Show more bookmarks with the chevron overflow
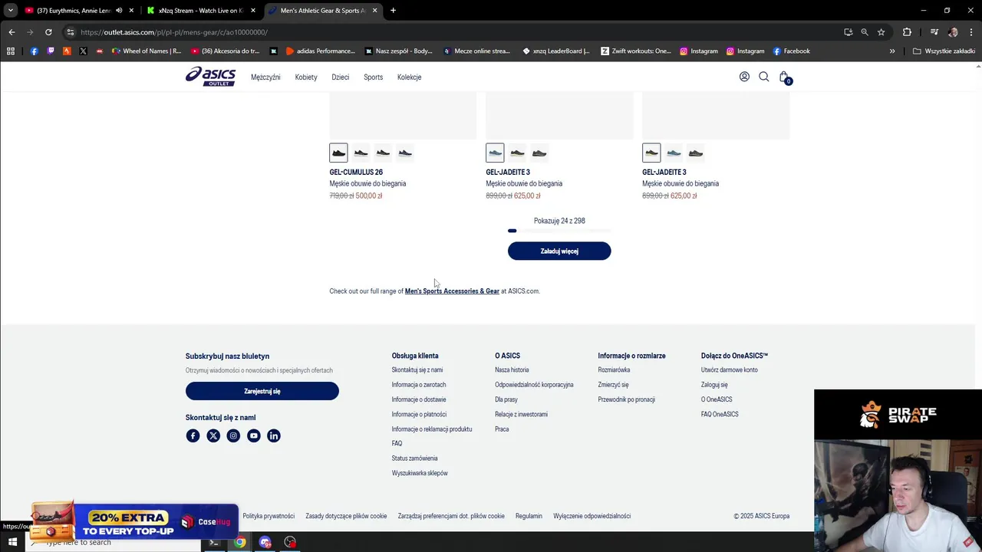This screenshot has width=982, height=552. pyautogui.click(x=892, y=51)
